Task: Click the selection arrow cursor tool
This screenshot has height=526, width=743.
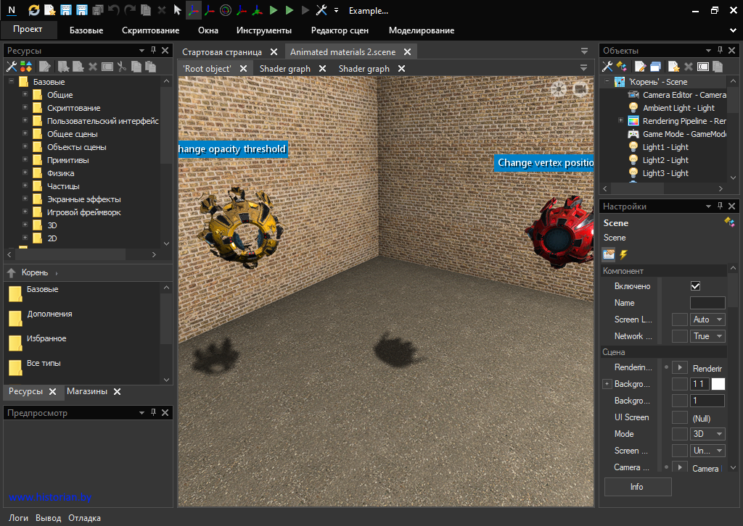Action: pos(177,10)
